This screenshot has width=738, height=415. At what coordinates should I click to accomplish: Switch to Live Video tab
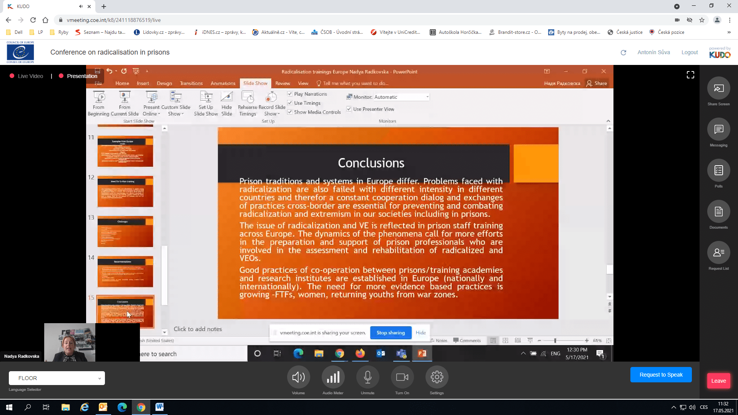pos(30,76)
